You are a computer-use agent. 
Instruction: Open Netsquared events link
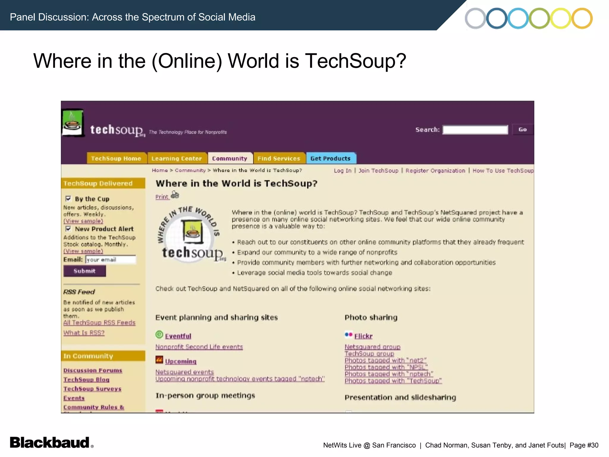pos(185,372)
